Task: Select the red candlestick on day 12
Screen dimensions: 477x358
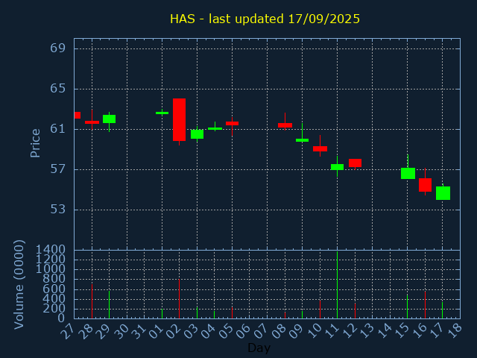Action: 355,163
